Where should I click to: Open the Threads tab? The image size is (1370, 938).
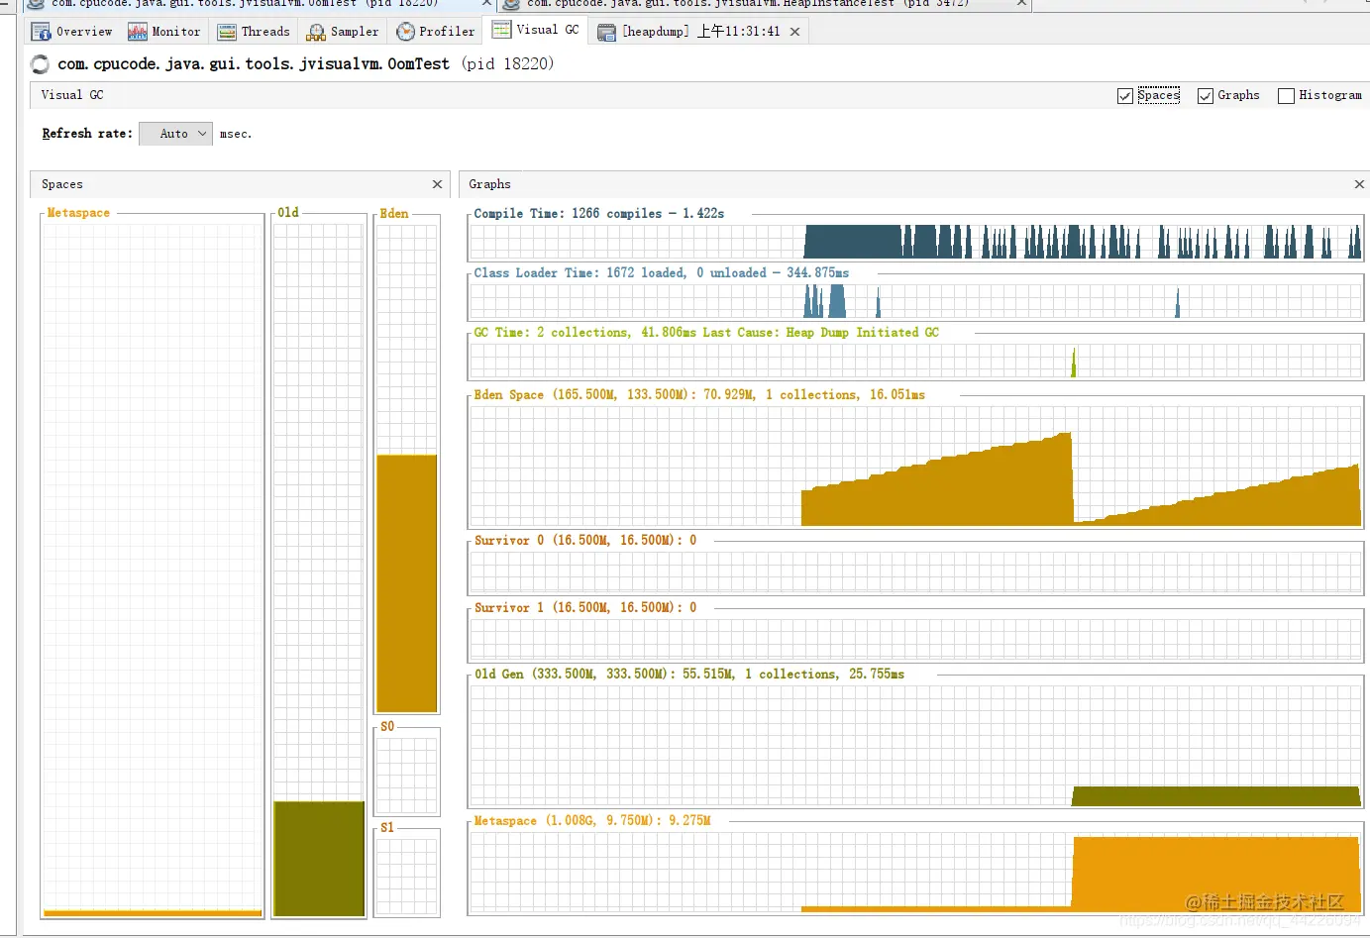(x=254, y=32)
